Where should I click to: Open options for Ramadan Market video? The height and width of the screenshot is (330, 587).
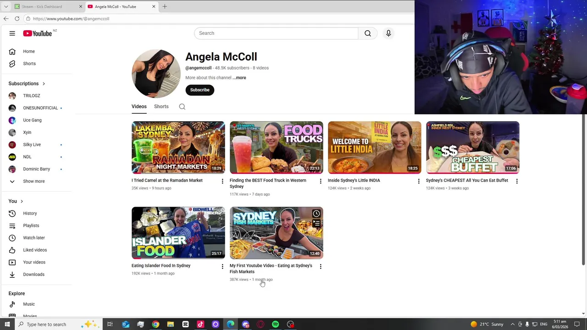tap(222, 181)
